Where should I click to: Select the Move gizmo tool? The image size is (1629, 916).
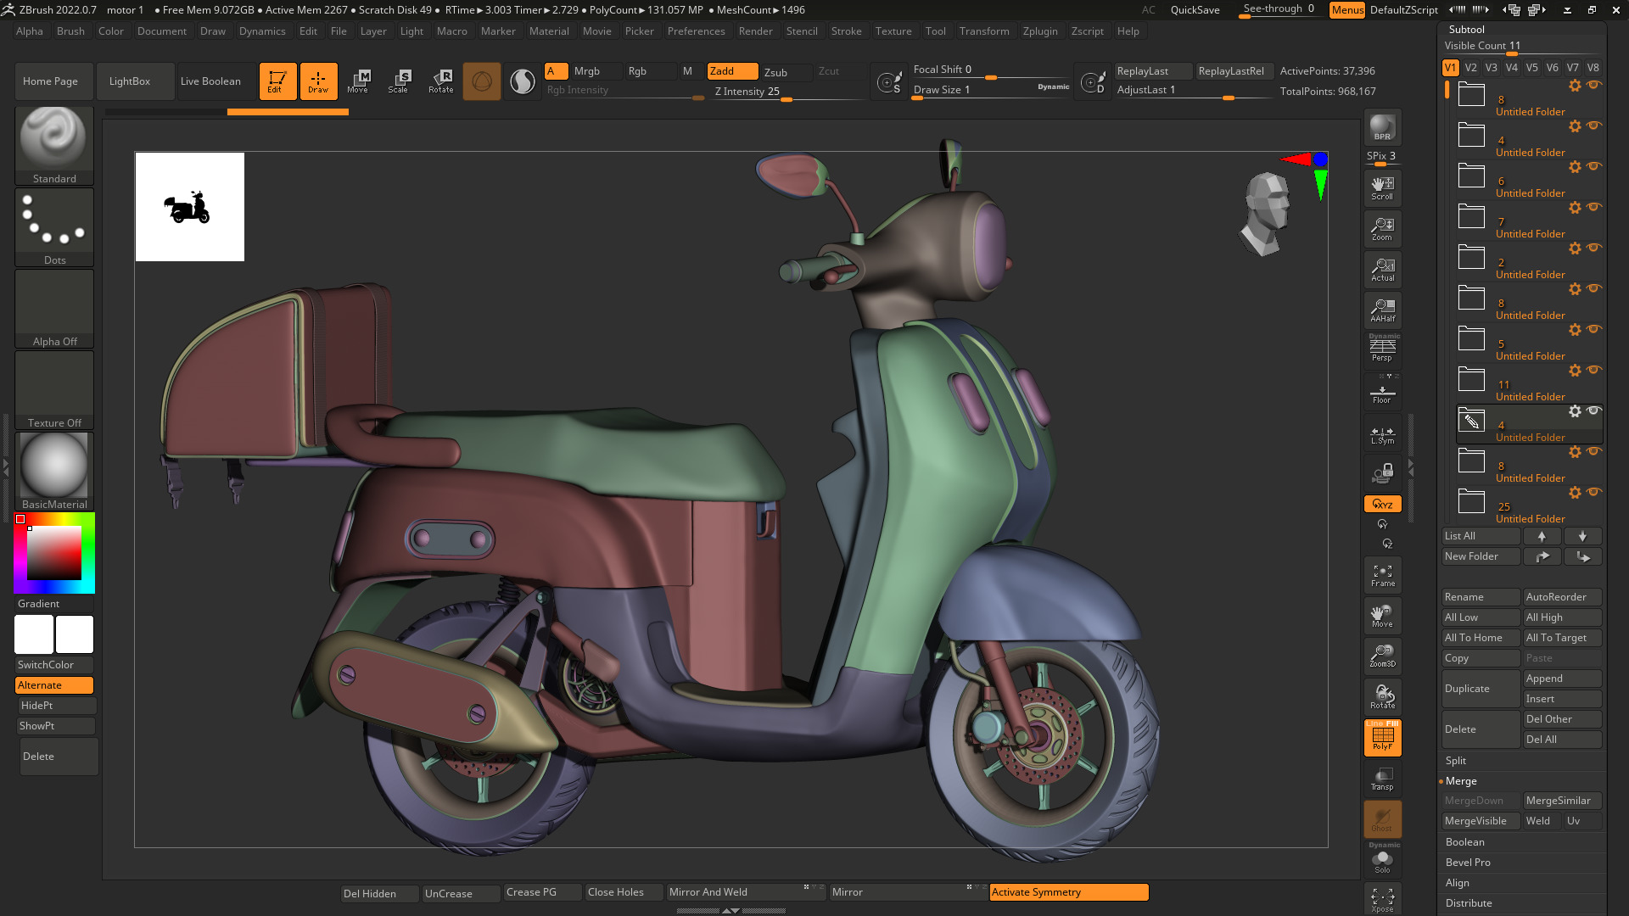tap(359, 81)
